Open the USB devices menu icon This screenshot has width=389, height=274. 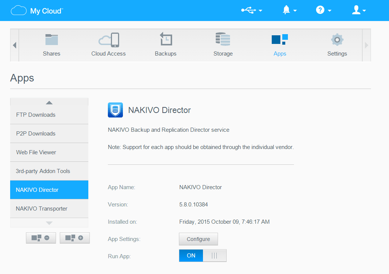pos(248,10)
